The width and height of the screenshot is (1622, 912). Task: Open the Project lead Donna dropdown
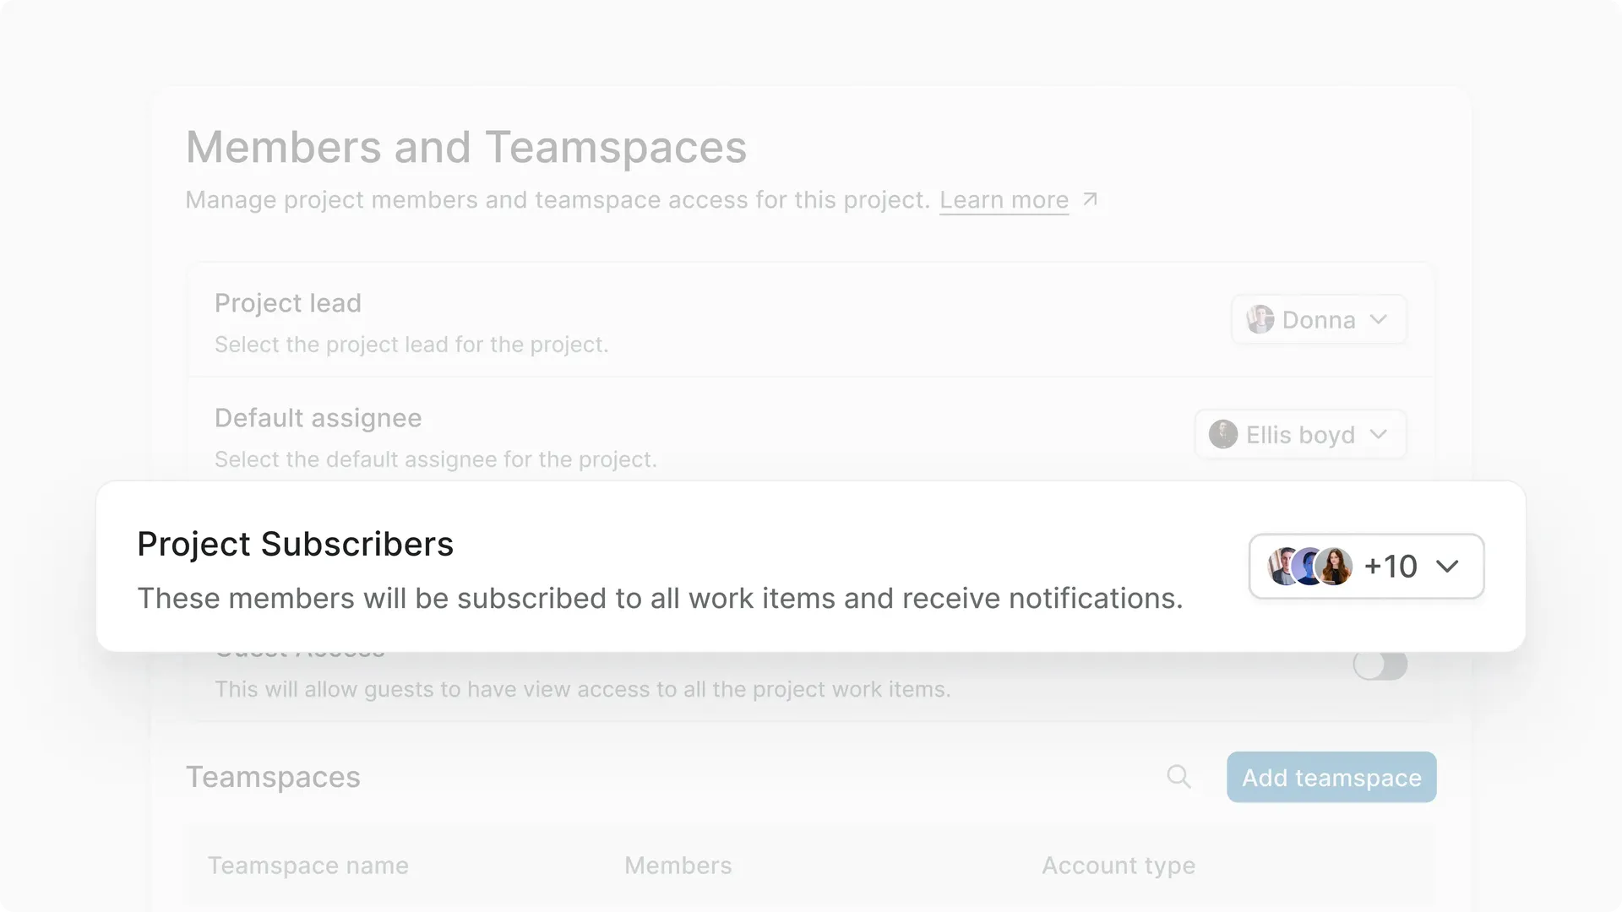pos(1318,320)
